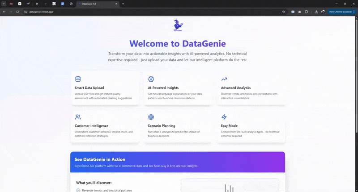
Task: Open the Downloads icon in Chrome toolbar
Action: coord(316,12)
